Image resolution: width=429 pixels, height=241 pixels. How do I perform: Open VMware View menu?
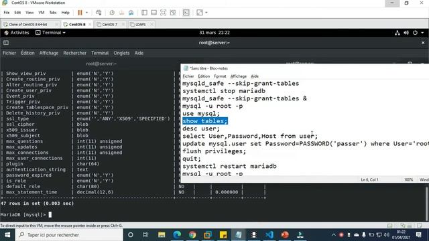(29, 13)
